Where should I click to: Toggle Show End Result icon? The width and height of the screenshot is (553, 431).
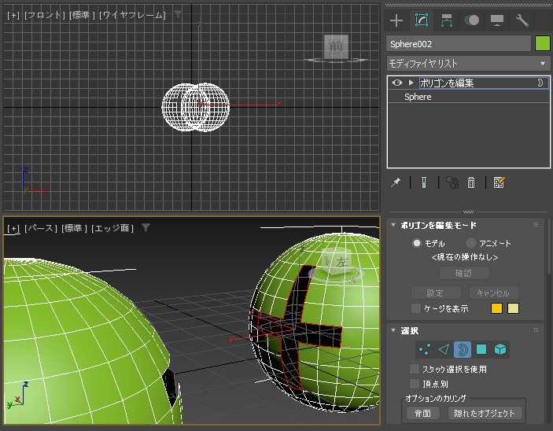(424, 182)
